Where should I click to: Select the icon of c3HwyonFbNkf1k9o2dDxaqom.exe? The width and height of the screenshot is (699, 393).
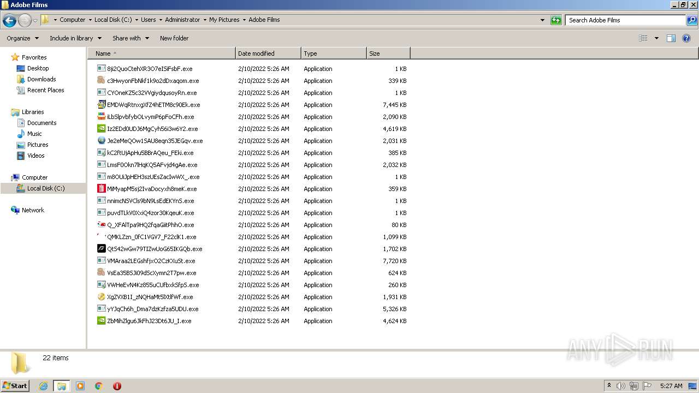point(101,81)
